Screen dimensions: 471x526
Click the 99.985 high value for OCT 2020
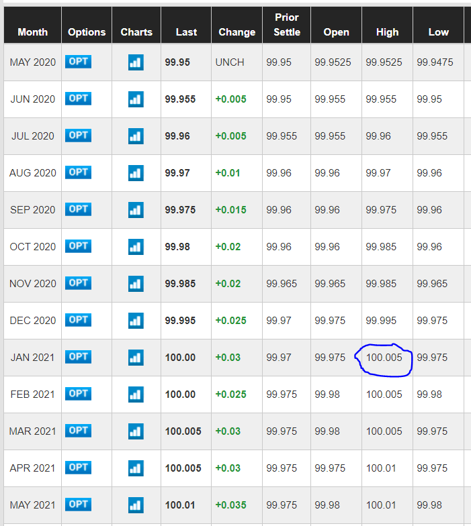(x=382, y=247)
